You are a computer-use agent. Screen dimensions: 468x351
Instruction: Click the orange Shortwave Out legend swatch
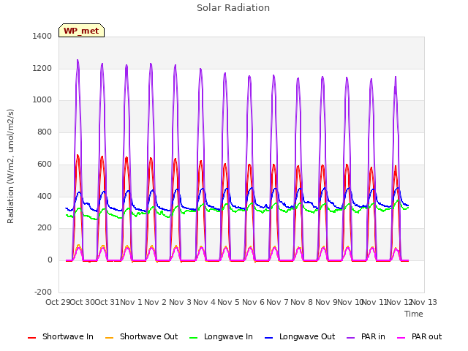109,338
